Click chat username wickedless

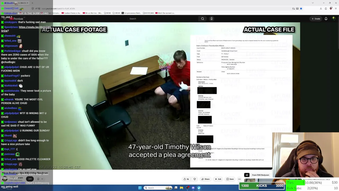coord(11,108)
